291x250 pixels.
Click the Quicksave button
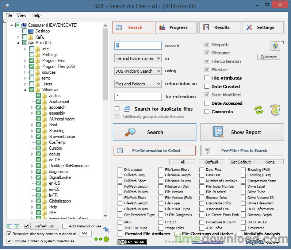pos(269,57)
